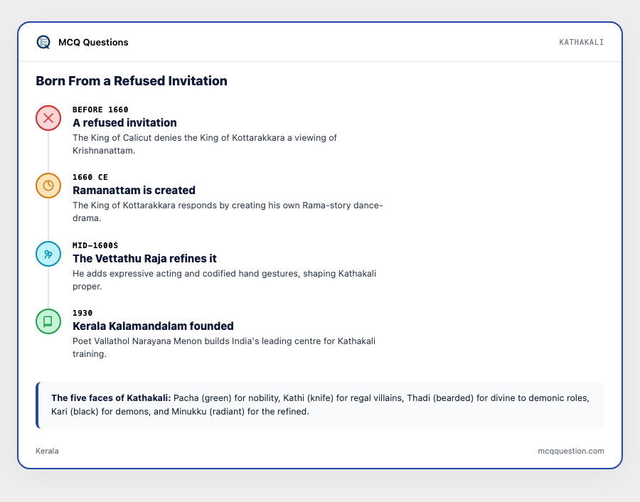Image resolution: width=640 pixels, height=502 pixels.
Task: Click the KATHAKALI tag label
Action: pos(581,42)
